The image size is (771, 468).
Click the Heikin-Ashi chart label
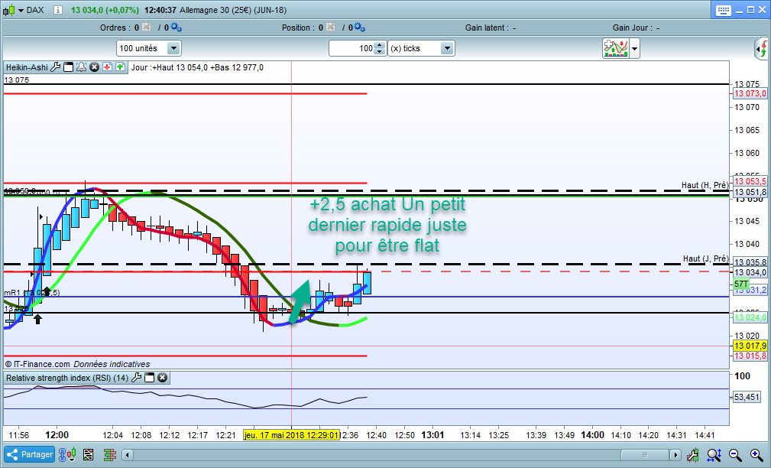pyautogui.click(x=27, y=67)
